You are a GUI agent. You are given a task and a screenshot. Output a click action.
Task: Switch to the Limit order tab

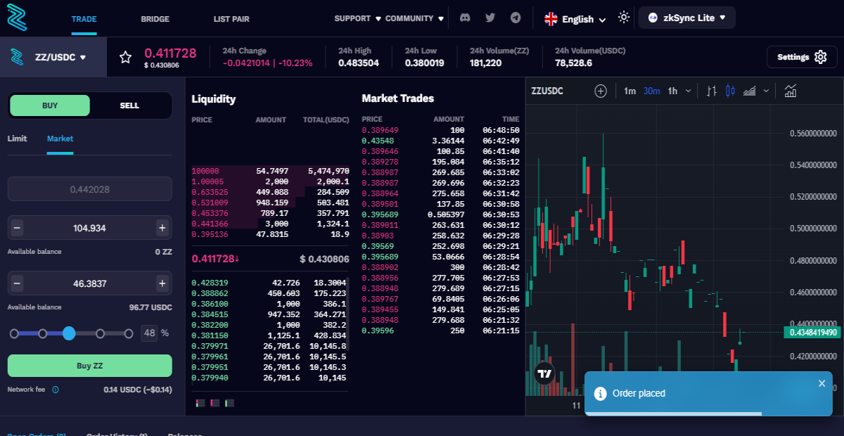(x=18, y=139)
